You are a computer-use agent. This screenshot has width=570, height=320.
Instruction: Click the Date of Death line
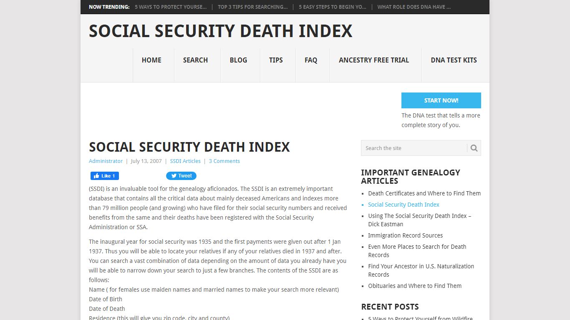coord(107,309)
